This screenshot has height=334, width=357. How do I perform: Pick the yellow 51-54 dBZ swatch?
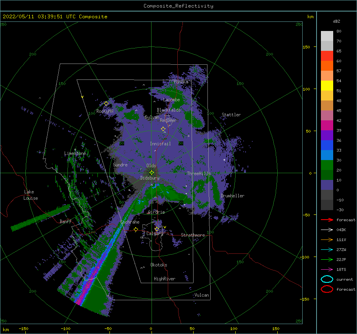[327, 86]
